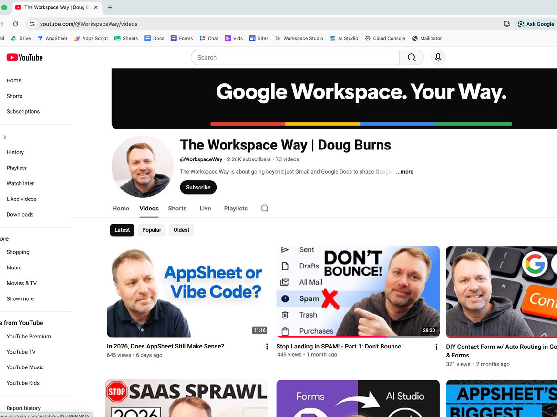Open the AI Studio bookmark
557x417 pixels.
click(344, 38)
